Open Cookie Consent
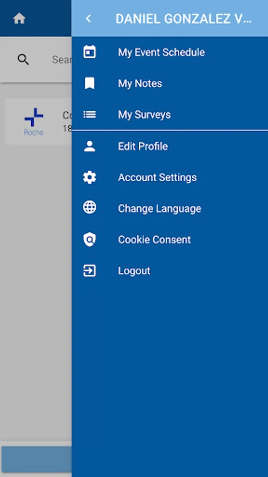Image resolution: width=268 pixels, height=477 pixels. 170,240
